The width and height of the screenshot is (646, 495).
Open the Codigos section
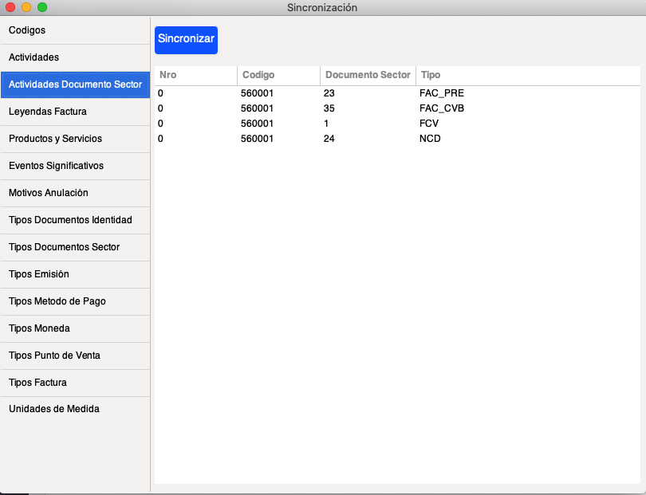coord(75,30)
